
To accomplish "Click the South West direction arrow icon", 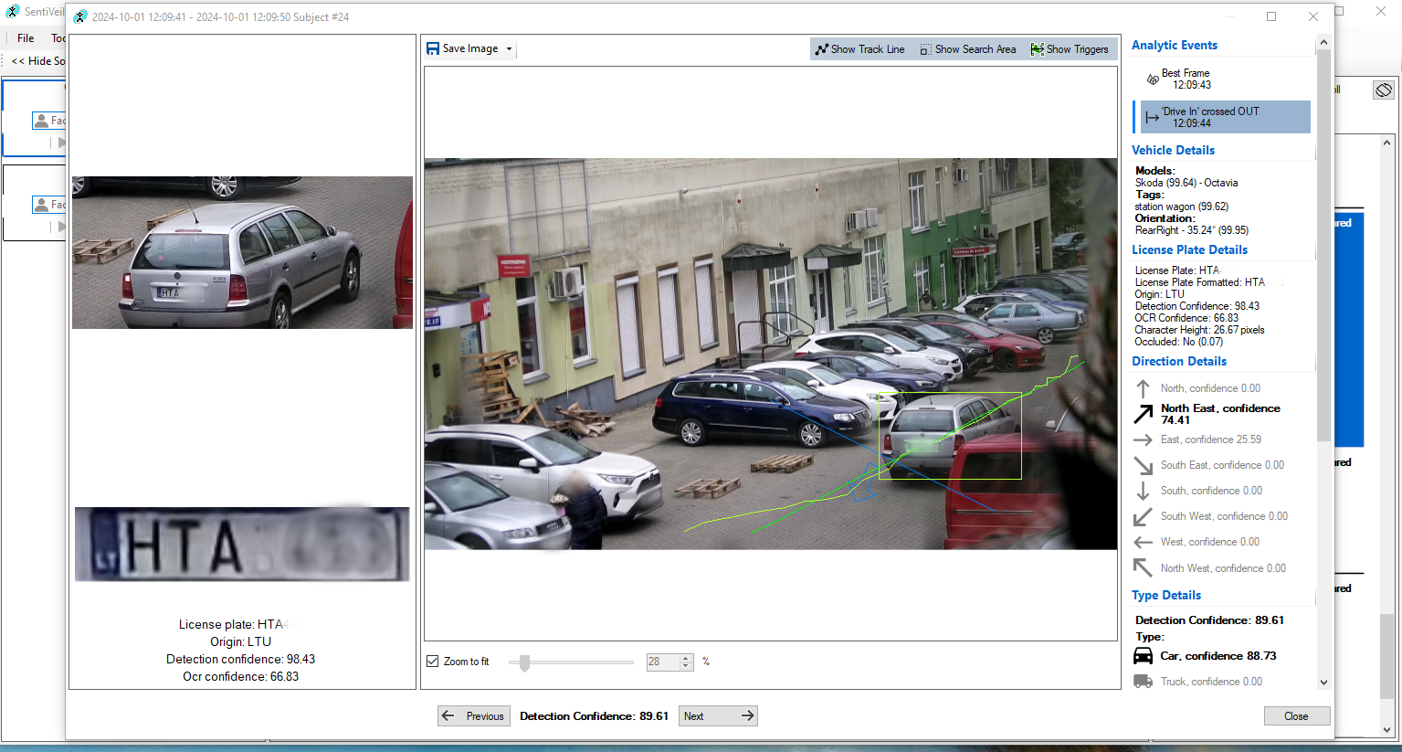I will click(1143, 517).
